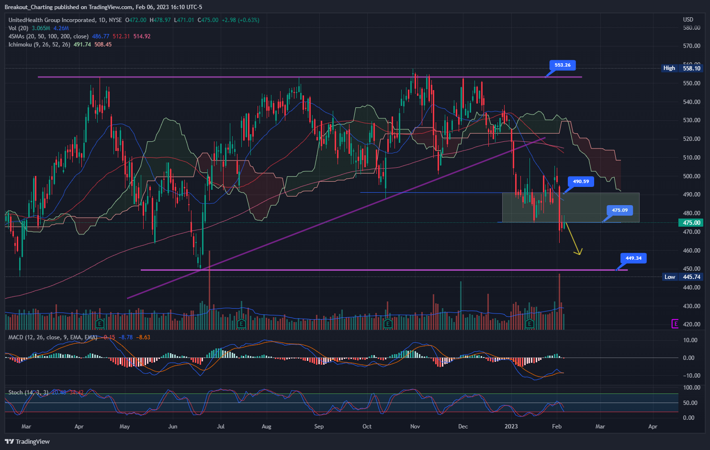Viewport: 710px width, 450px height.
Task: Click the magenta E badge on the price scale
Action: click(675, 324)
